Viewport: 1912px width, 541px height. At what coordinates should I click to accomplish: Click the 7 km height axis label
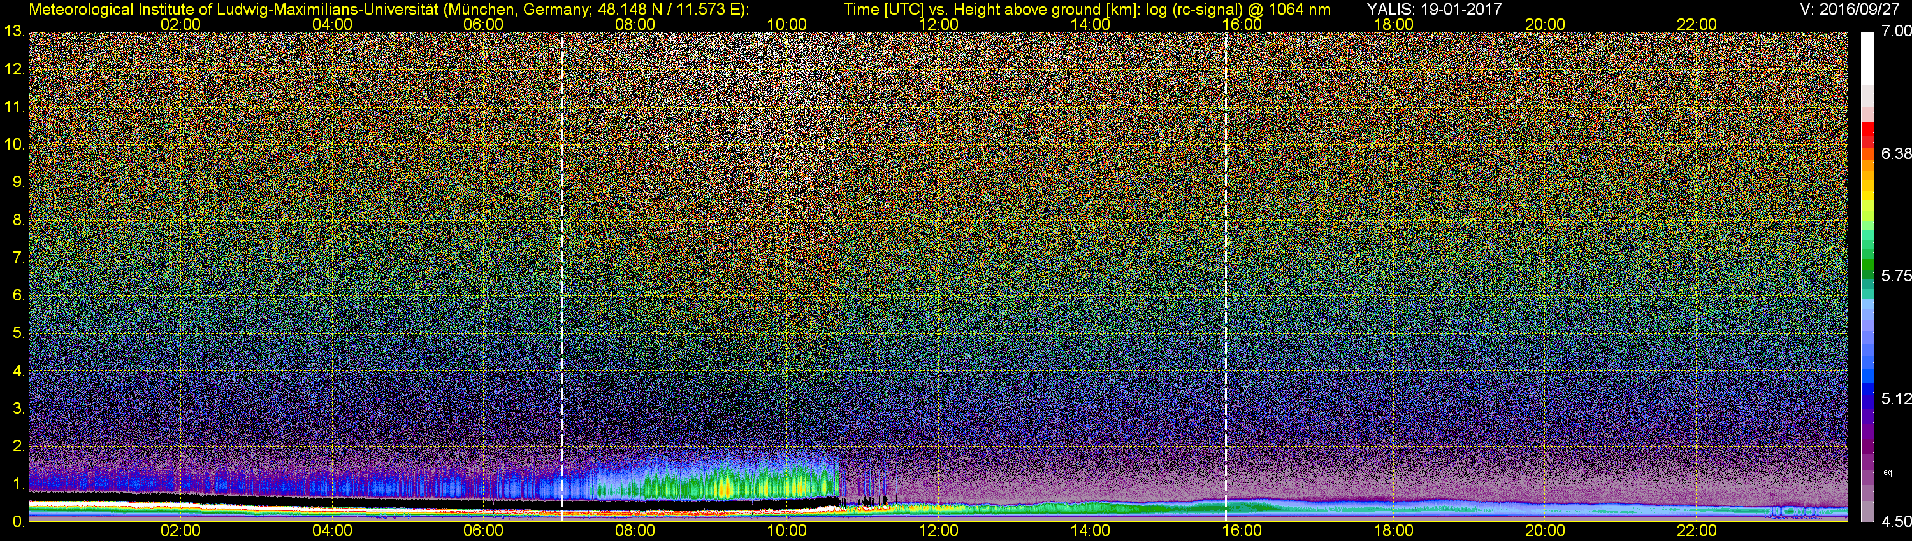[x=18, y=258]
